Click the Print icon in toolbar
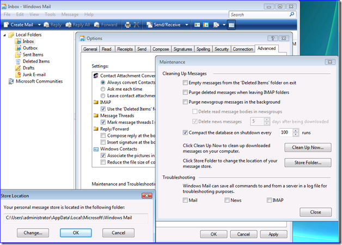The height and width of the screenshot is (245, 342). pos(127,25)
